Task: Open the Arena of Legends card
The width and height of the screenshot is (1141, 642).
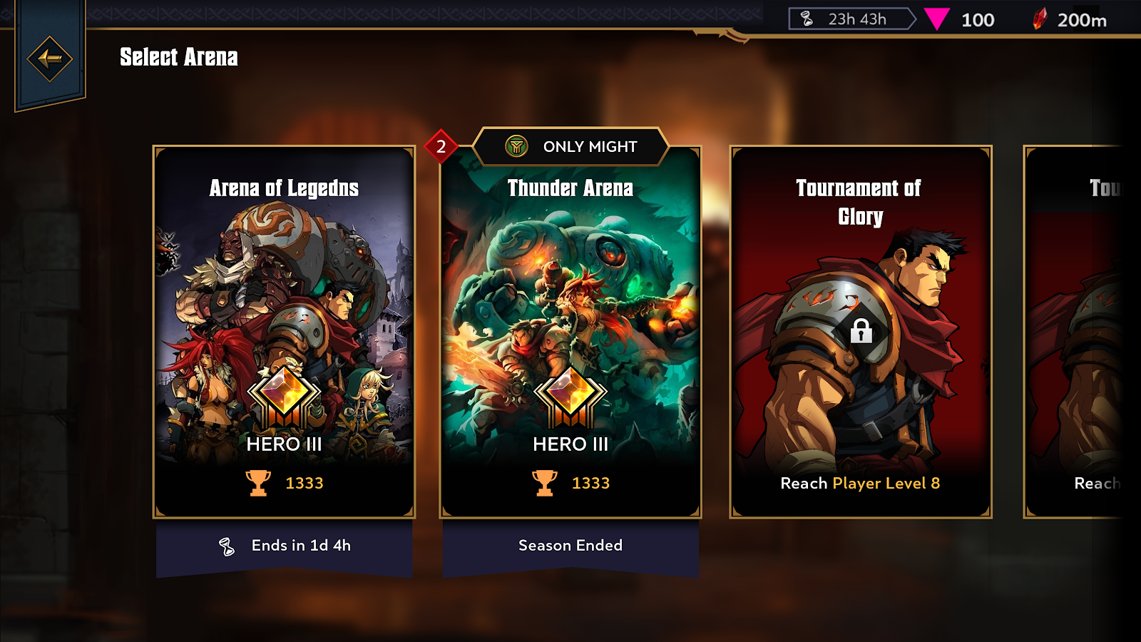Action: click(x=284, y=332)
